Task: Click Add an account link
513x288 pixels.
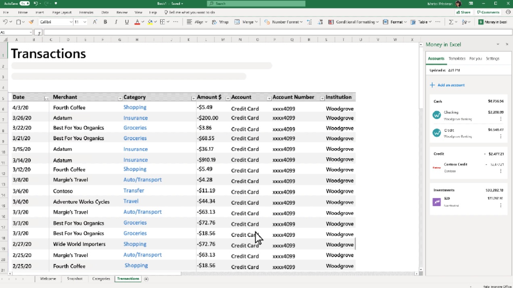Action: pyautogui.click(x=447, y=85)
